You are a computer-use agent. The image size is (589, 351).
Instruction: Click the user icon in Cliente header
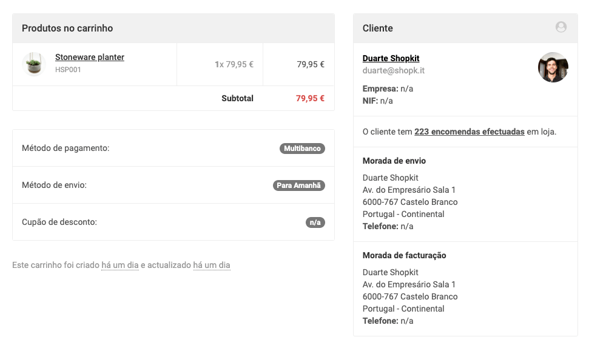coord(561,27)
